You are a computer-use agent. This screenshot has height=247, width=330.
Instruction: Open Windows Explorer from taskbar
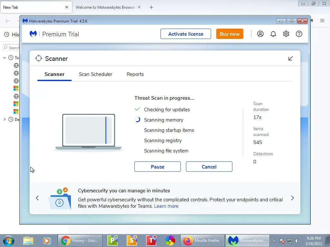coord(28,241)
